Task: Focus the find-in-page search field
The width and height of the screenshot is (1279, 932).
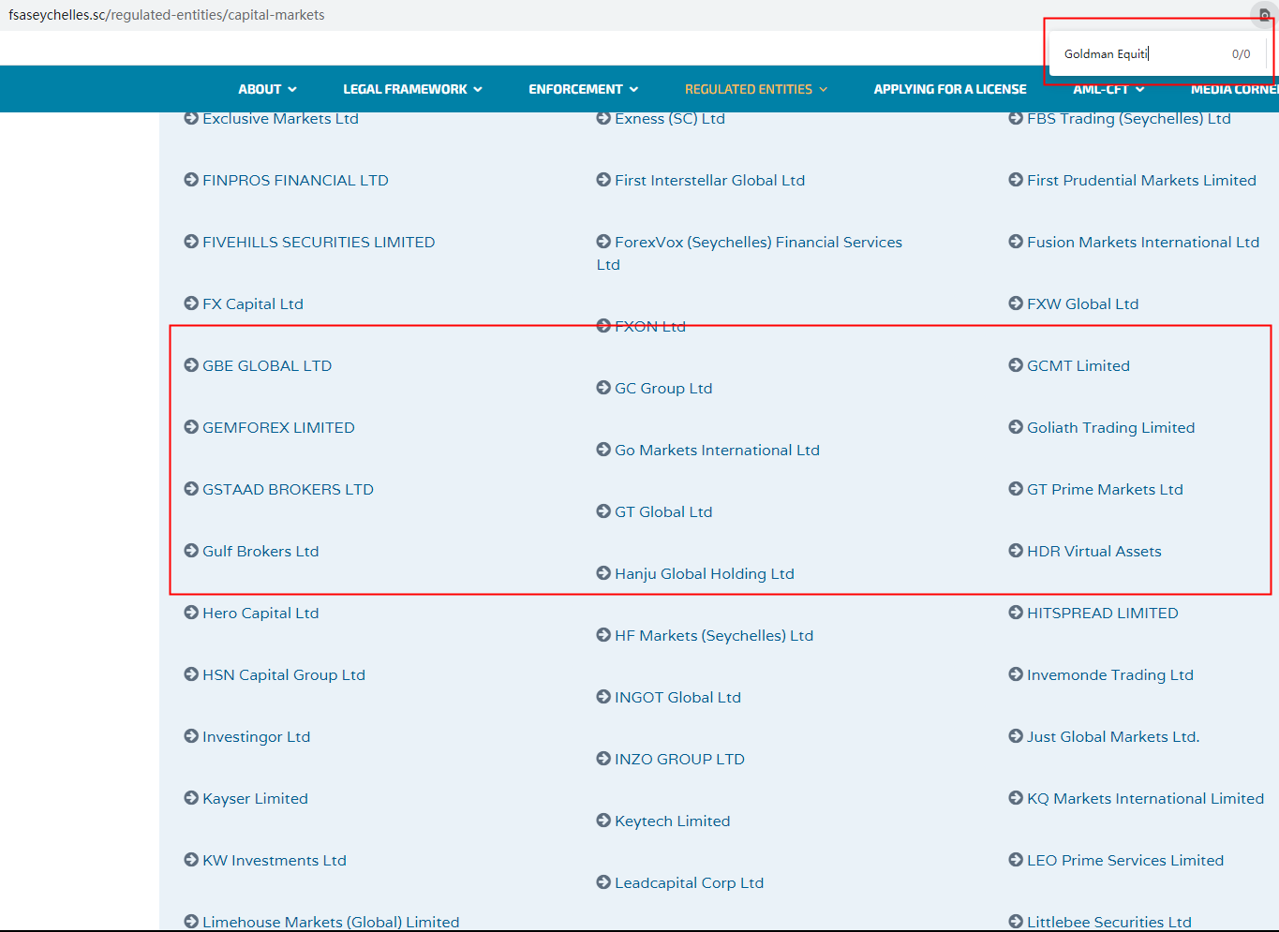Action: click(1140, 54)
